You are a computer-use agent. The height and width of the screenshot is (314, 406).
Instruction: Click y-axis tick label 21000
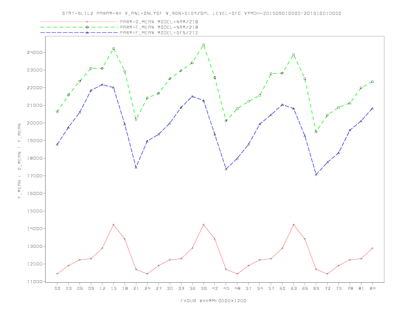tap(34, 106)
